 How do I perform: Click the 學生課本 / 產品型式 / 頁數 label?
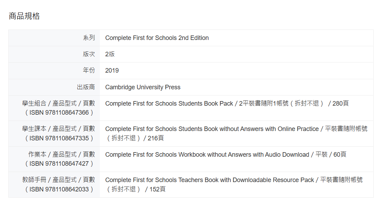coord(58,129)
